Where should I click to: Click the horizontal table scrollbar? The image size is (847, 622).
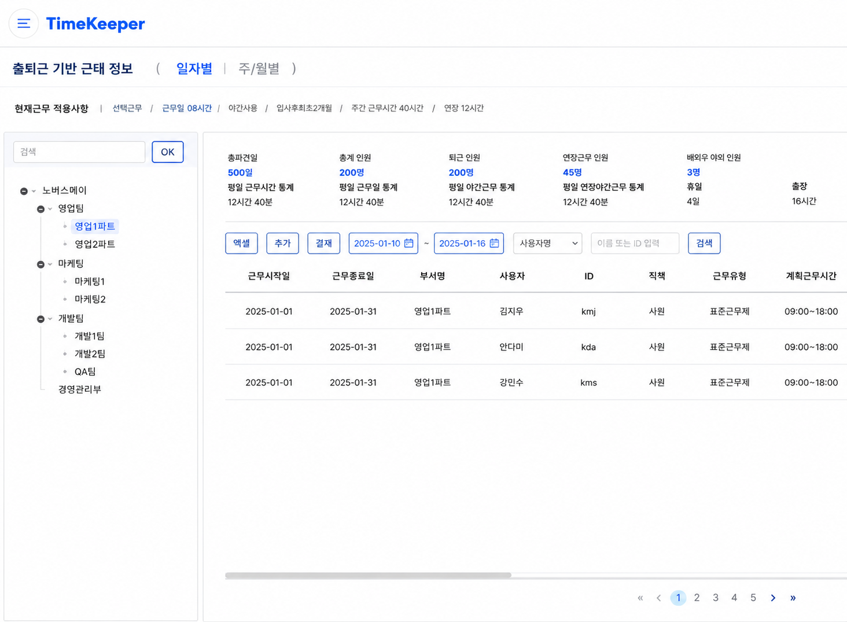pyautogui.click(x=368, y=575)
